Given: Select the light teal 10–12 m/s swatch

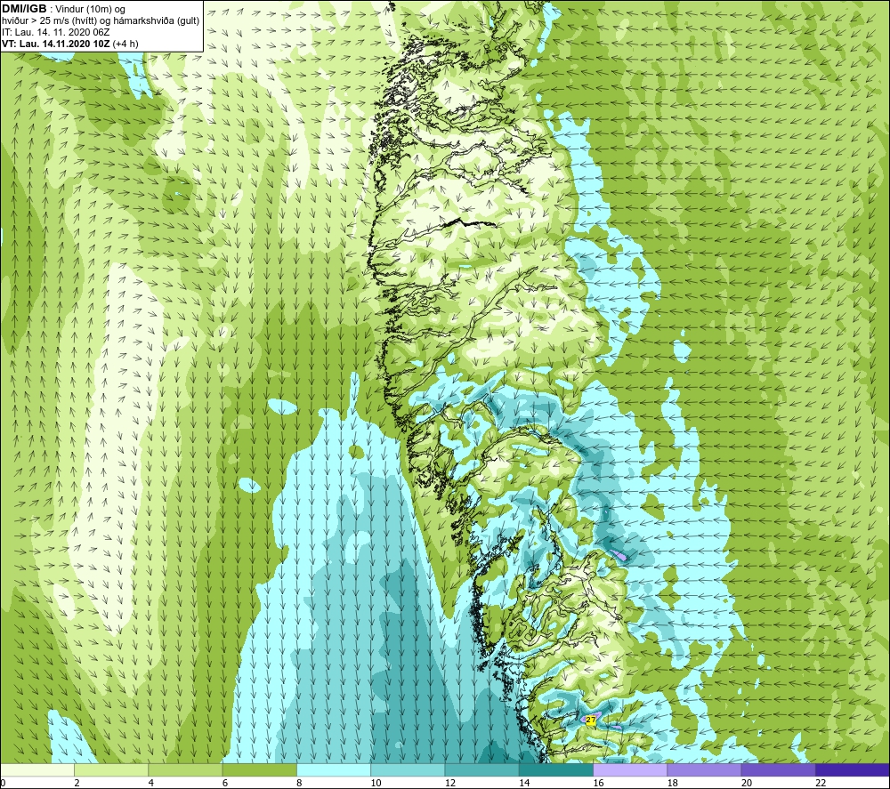Looking at the screenshot, I should pos(408,769).
